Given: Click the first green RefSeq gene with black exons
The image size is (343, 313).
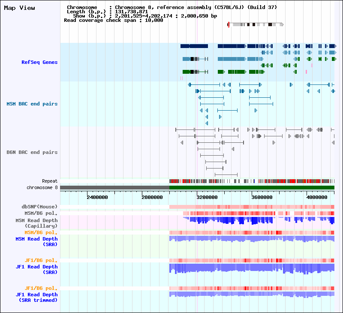Looking at the screenshot, I should coord(195,72).
